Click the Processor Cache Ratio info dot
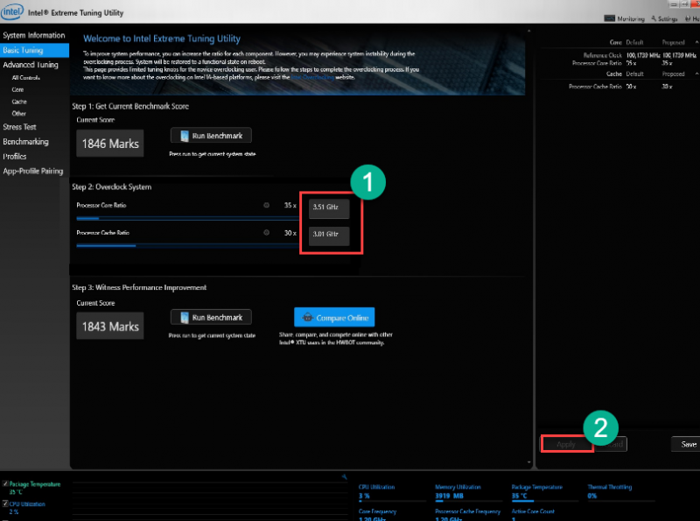This screenshot has width=700, height=521. (x=267, y=232)
